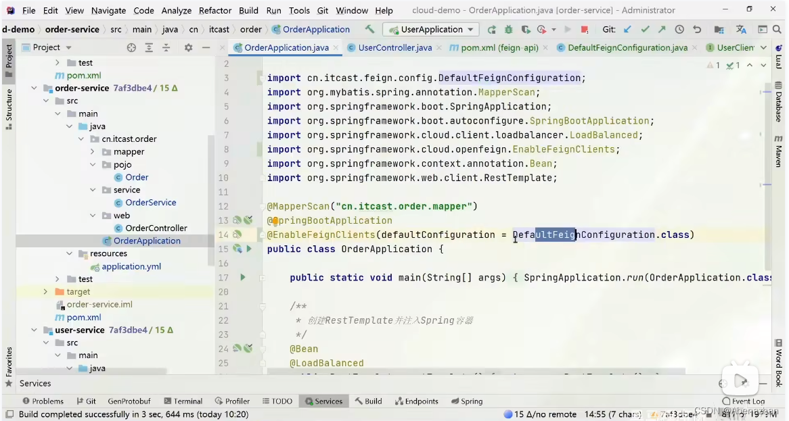The height and width of the screenshot is (421, 789).
Task: Open the Profiler tool window
Action: (233, 401)
